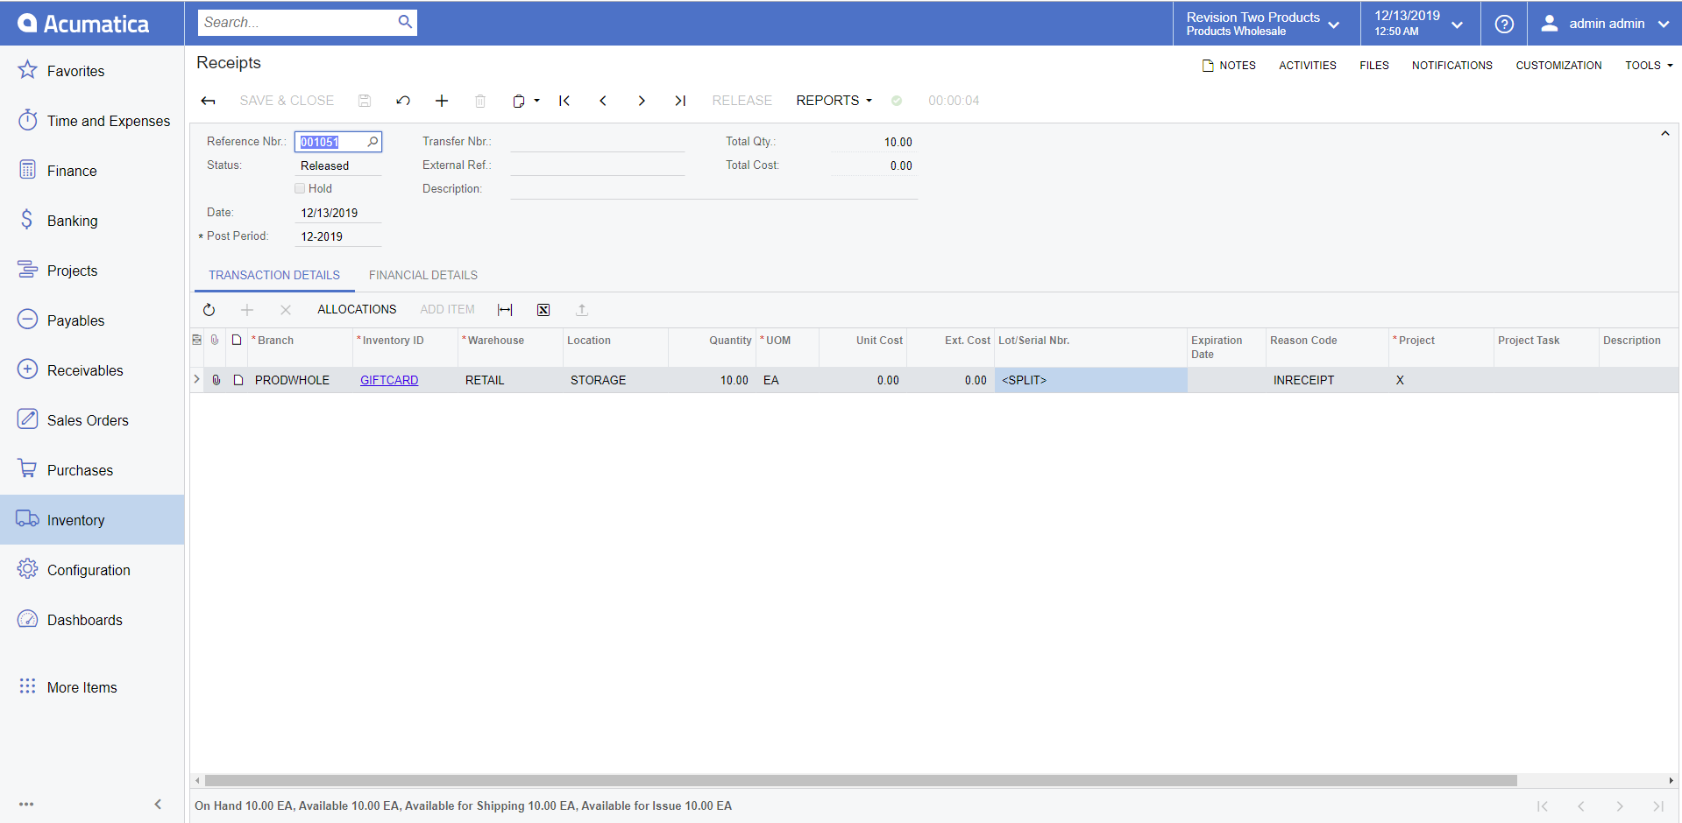Go to the first record
This screenshot has width=1682, height=823.
pyautogui.click(x=564, y=101)
